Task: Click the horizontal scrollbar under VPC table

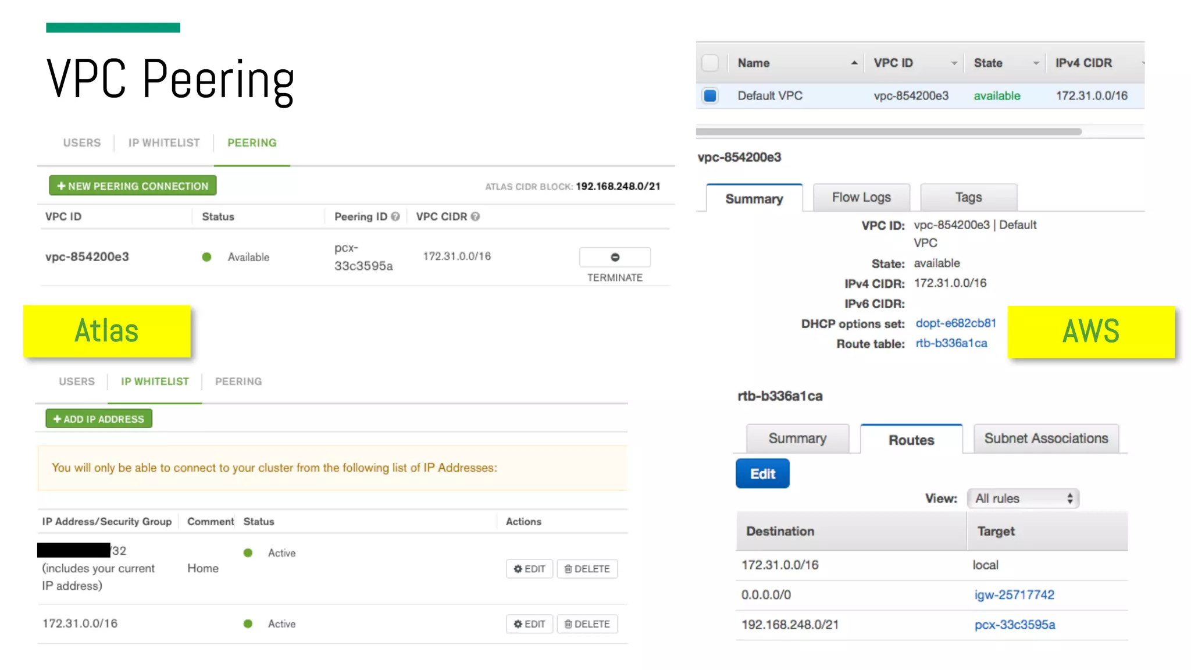Action: tap(889, 131)
